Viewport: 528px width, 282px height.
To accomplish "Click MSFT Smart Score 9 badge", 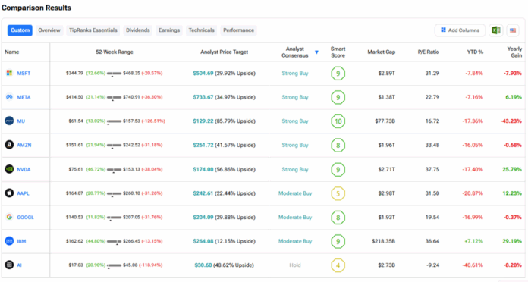I will (338, 74).
